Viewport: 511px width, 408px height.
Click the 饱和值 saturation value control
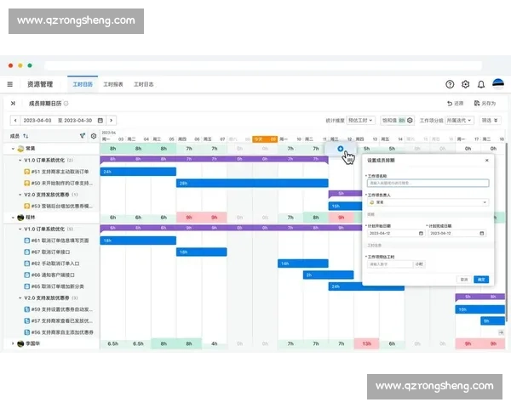(x=398, y=121)
